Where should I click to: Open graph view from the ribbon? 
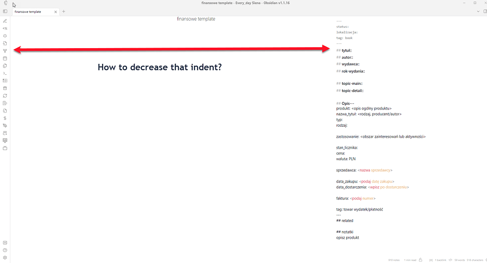point(5,51)
